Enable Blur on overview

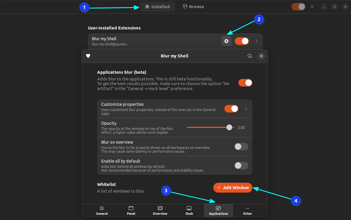[241, 147]
